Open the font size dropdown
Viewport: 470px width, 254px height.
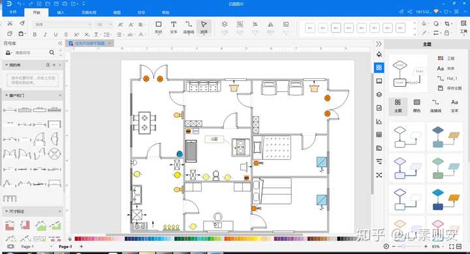click(x=110, y=24)
